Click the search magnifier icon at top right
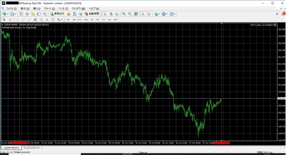 click(x=277, y=14)
